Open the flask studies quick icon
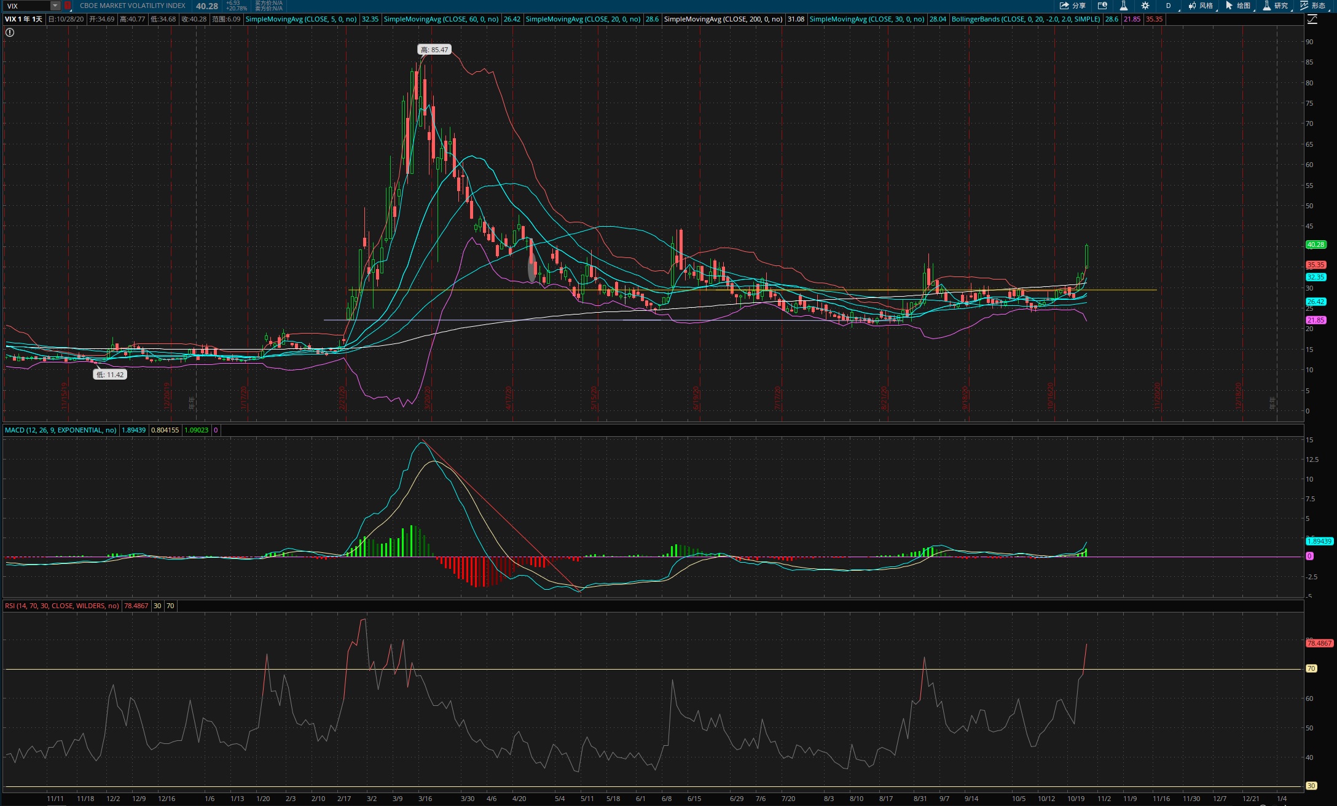Screen dimensions: 1337x806 (x=1124, y=6)
